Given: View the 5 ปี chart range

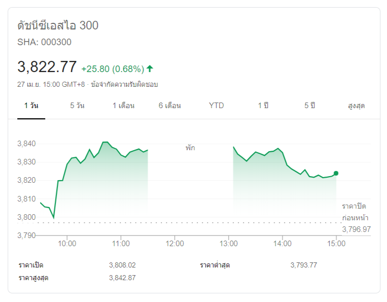Looking at the screenshot, I should 309,106.
